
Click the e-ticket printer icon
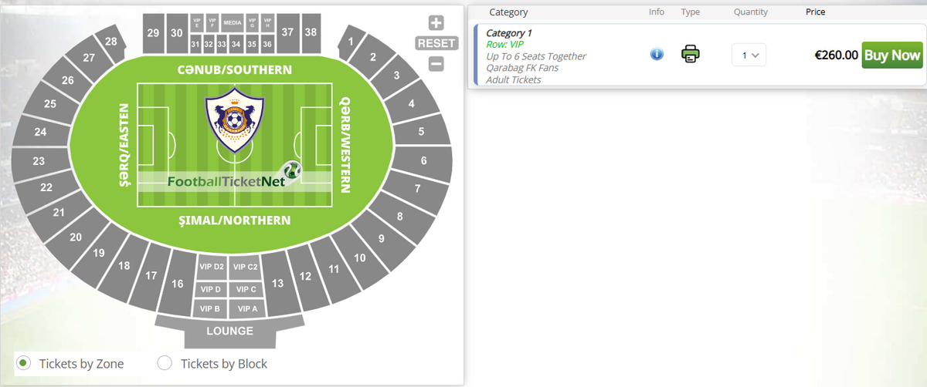point(691,54)
